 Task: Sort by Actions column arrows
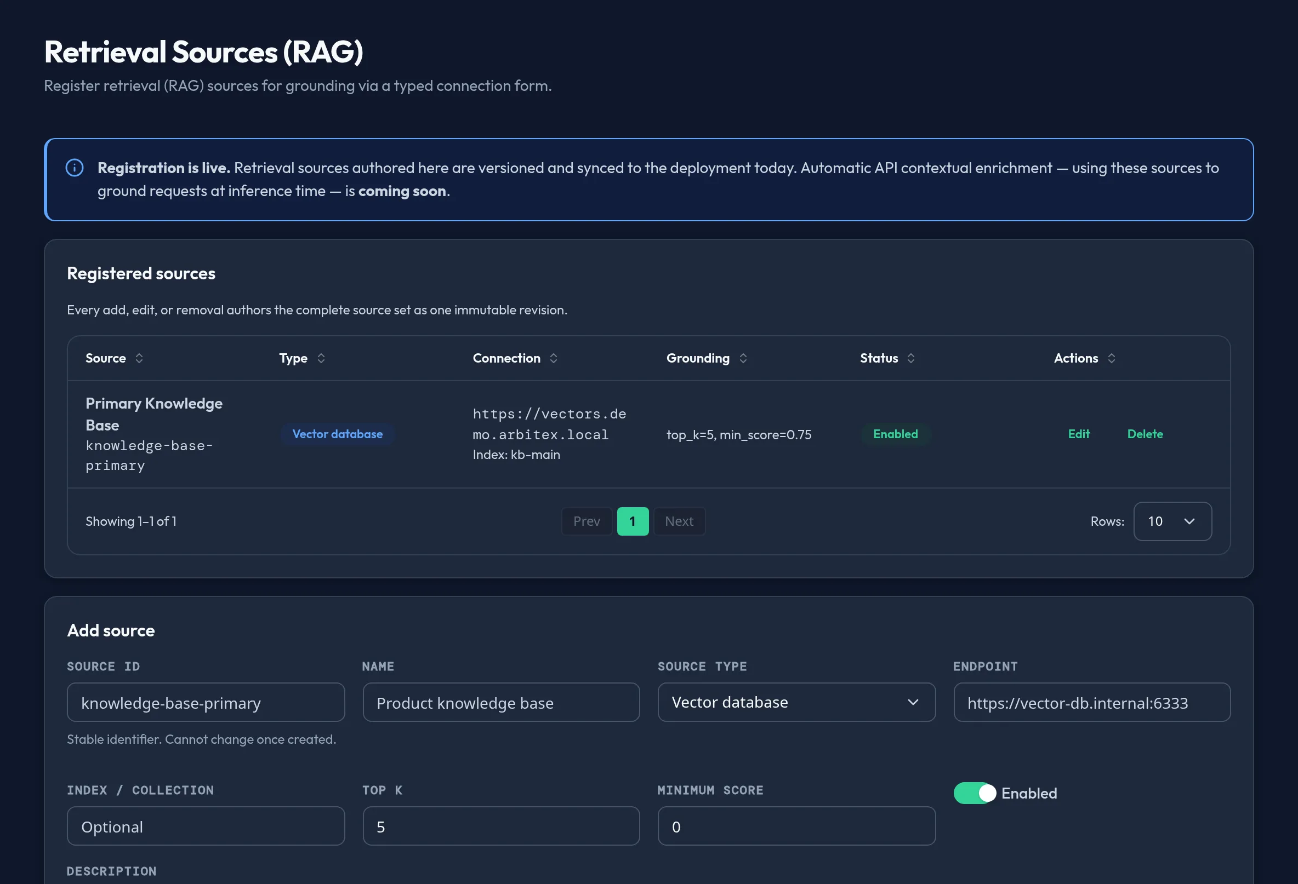coord(1112,358)
